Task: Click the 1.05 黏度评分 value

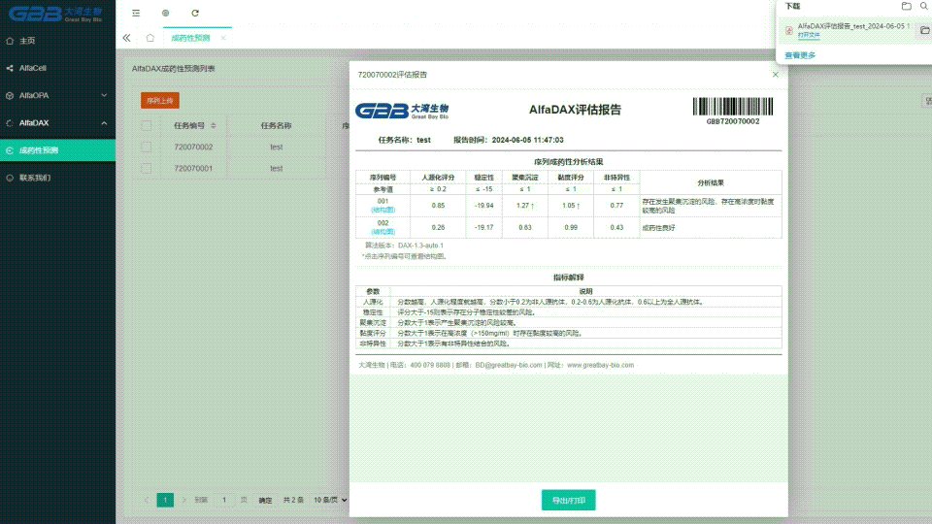Action: [x=571, y=206]
